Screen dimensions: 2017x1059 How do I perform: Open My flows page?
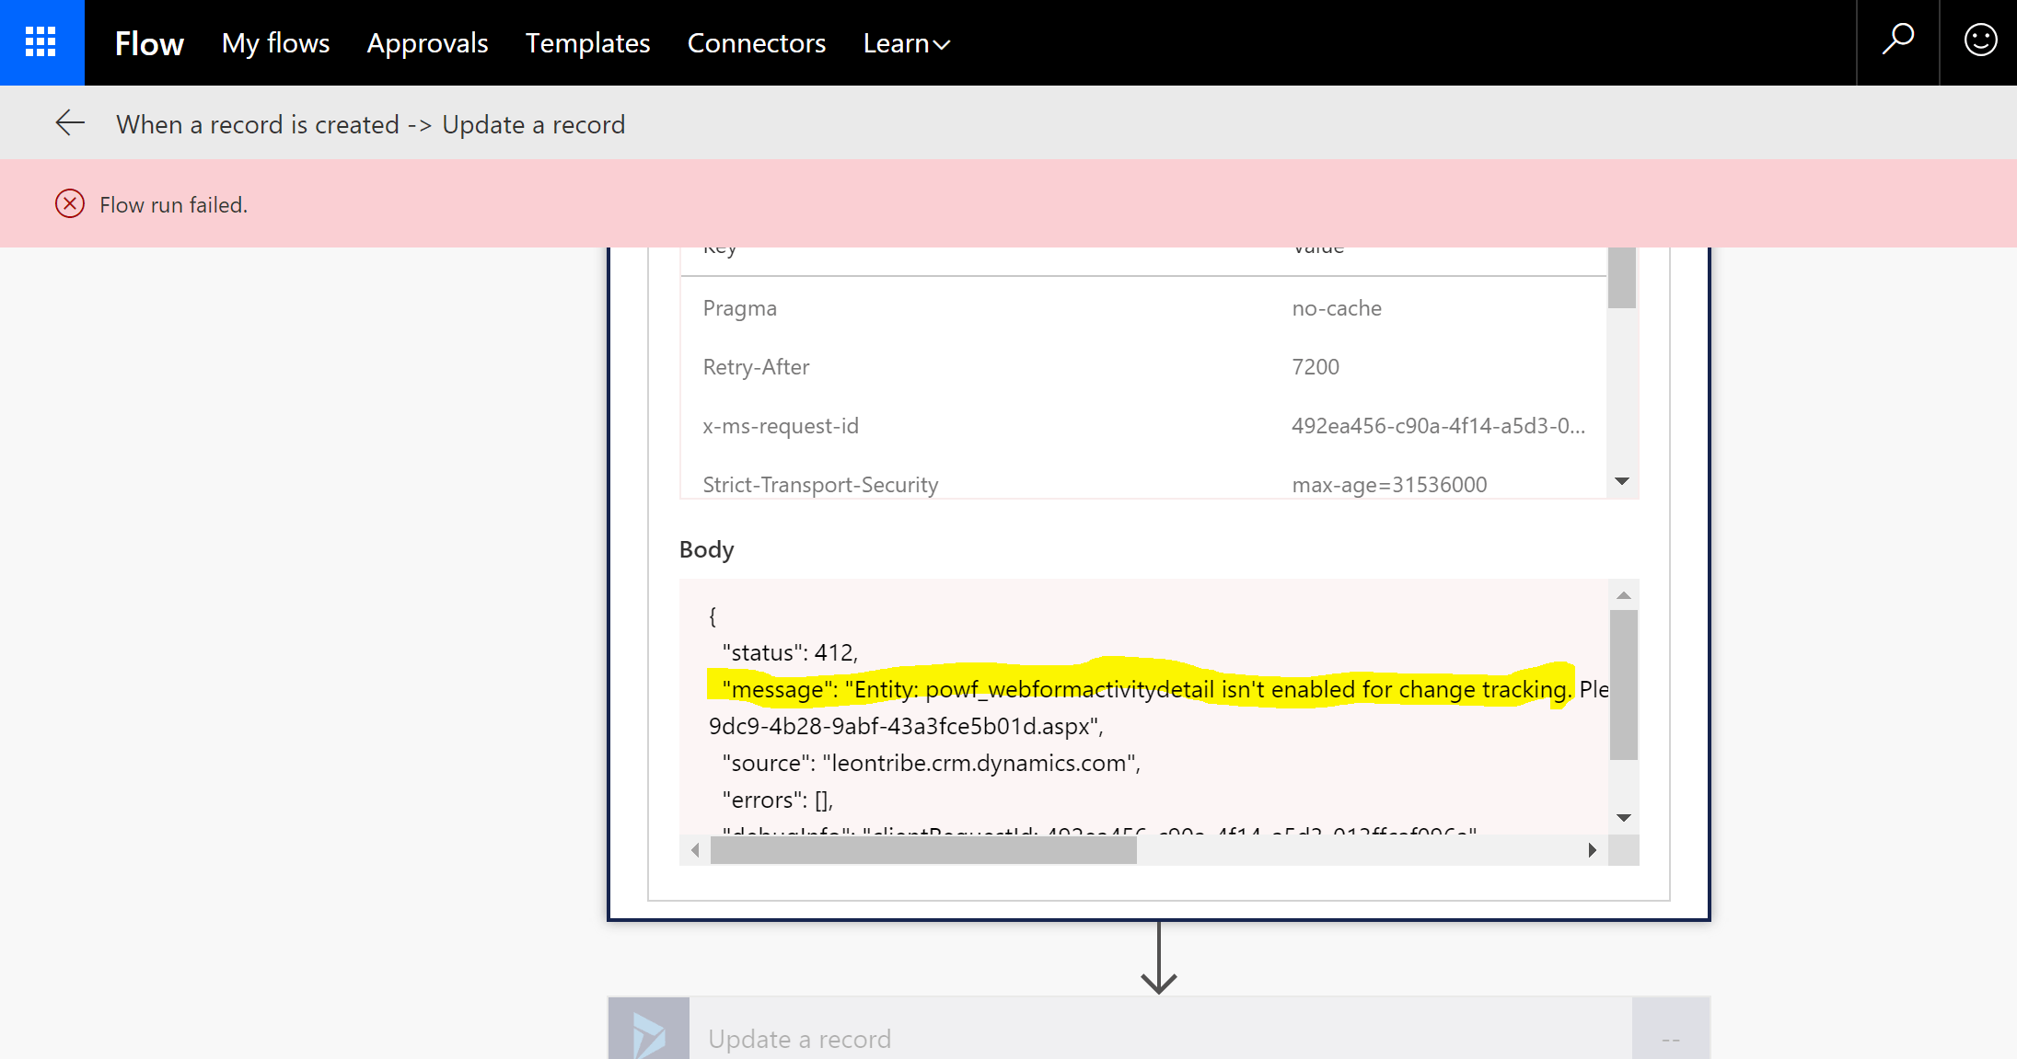pos(275,43)
